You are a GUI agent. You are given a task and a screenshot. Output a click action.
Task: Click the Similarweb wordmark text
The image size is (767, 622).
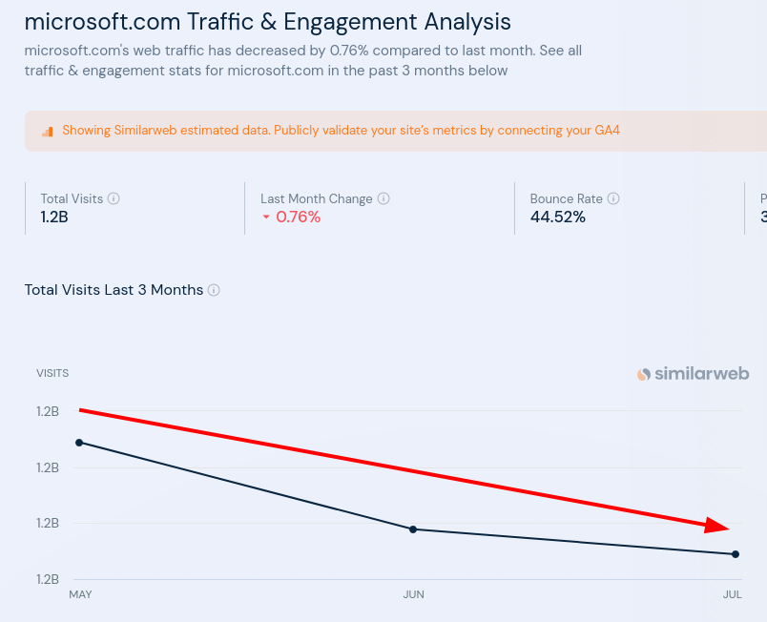[701, 374]
